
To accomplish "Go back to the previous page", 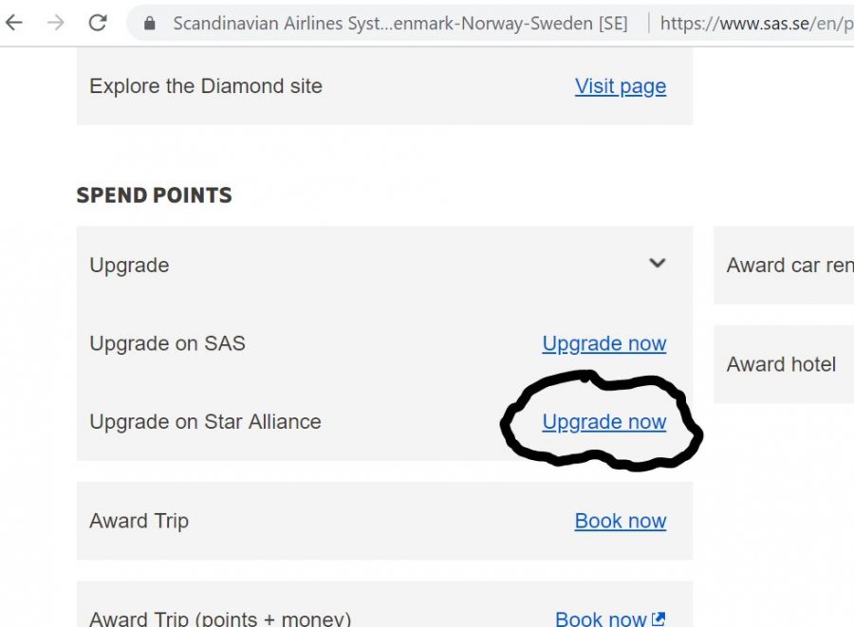I will click(14, 23).
